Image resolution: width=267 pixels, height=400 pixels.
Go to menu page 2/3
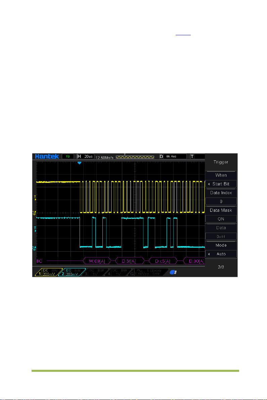(x=221, y=267)
